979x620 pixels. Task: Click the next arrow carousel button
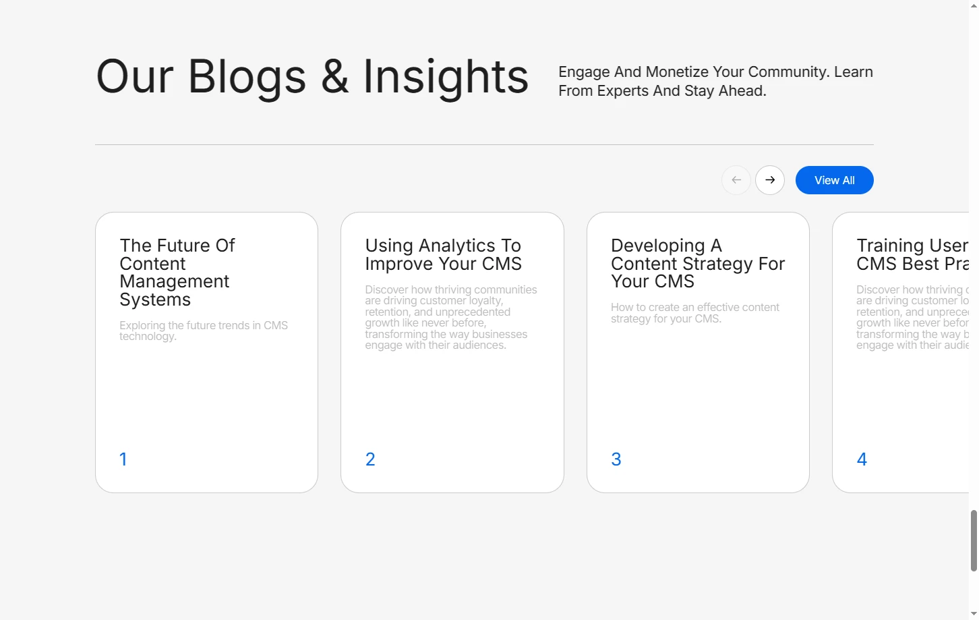pyautogui.click(x=769, y=180)
